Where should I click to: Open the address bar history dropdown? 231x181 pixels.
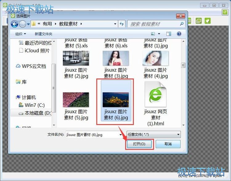click(x=115, y=24)
